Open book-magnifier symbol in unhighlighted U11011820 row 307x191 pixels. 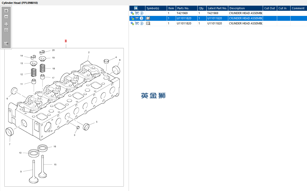pyautogui.click(x=148, y=23)
